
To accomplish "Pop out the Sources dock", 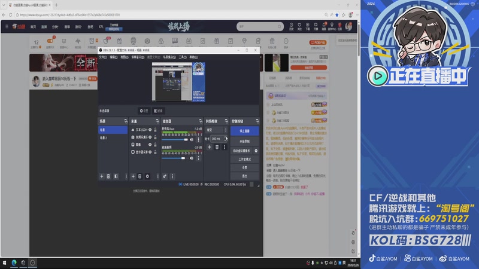I will point(157,121).
